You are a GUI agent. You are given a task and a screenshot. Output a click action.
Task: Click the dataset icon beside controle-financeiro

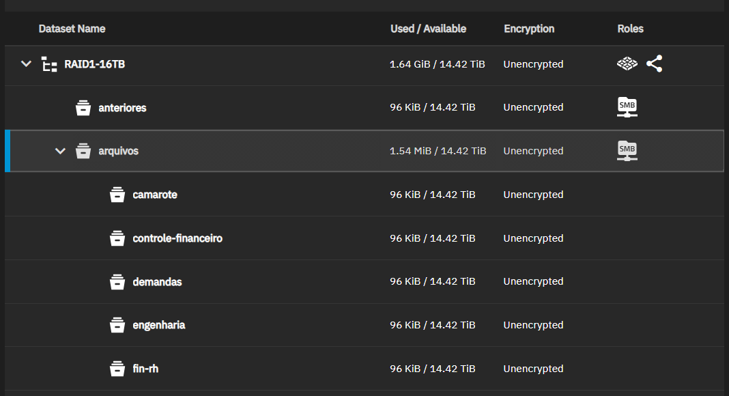[x=117, y=238]
